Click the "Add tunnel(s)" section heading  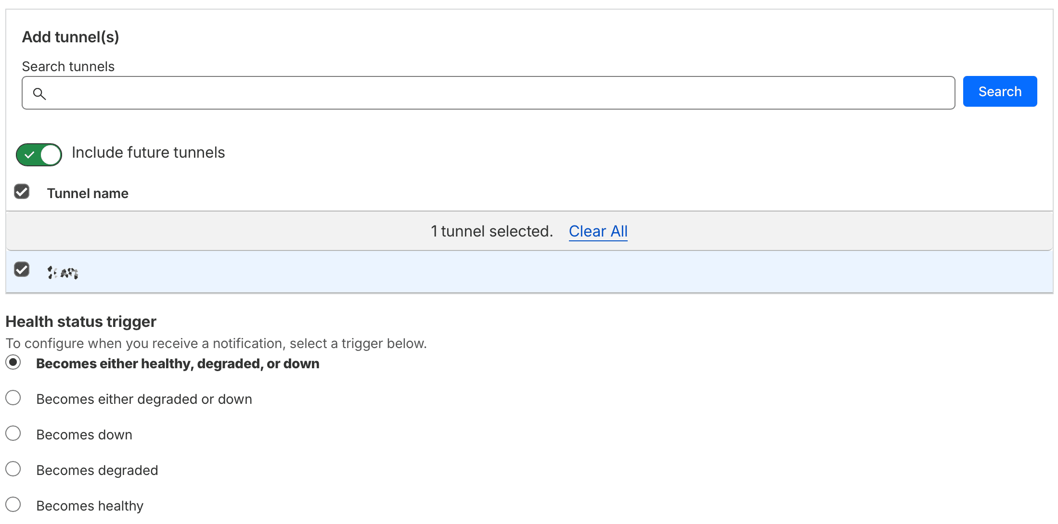71,37
